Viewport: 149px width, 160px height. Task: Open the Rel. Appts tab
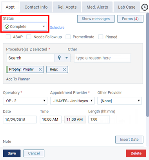(67, 7)
